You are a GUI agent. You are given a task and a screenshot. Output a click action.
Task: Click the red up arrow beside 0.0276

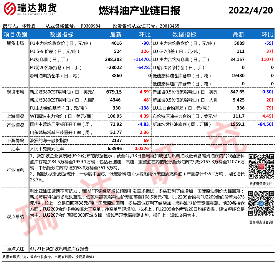150,148
